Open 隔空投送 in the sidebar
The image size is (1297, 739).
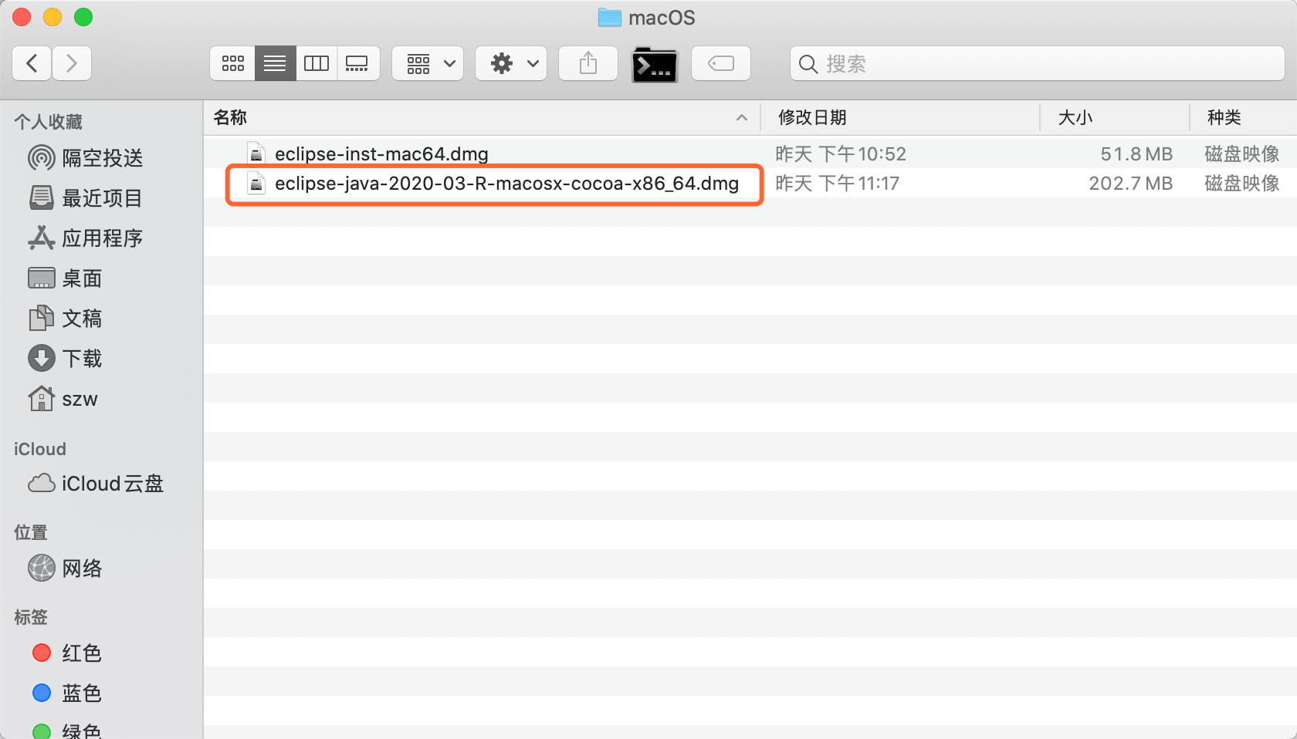[102, 158]
